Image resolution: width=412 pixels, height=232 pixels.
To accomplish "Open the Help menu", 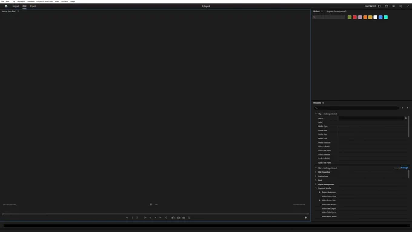I will [x=73, y=2].
